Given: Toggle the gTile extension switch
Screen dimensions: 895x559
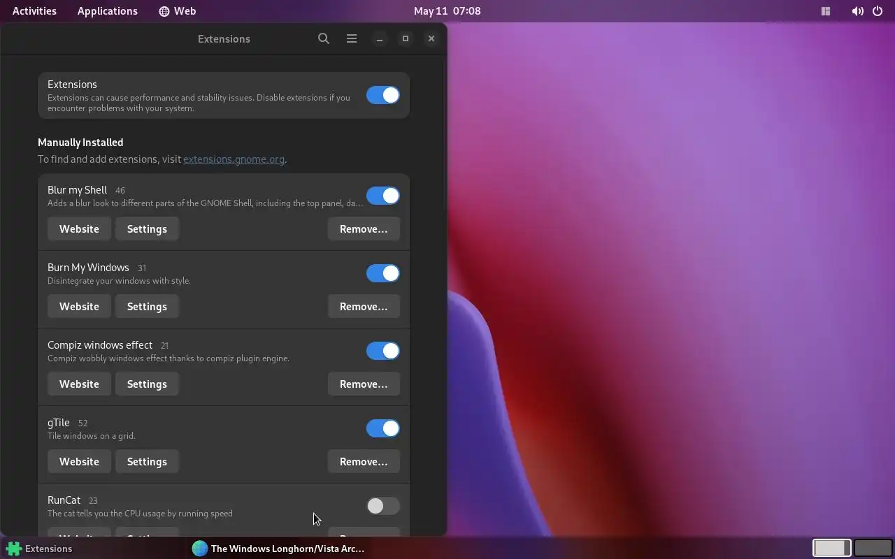Looking at the screenshot, I should point(383,428).
